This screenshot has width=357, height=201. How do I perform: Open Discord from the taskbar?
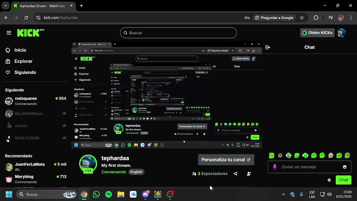pos(145,194)
